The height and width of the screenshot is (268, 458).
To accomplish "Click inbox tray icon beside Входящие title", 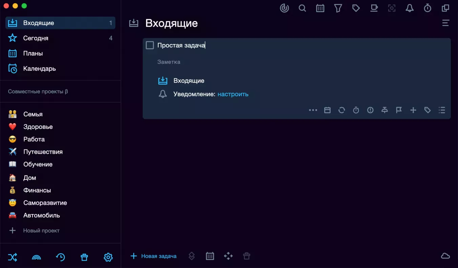I will click(x=134, y=23).
